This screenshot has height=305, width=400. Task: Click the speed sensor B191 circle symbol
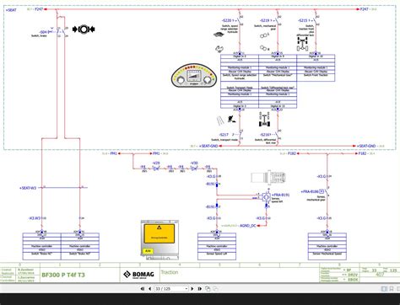click(x=266, y=197)
